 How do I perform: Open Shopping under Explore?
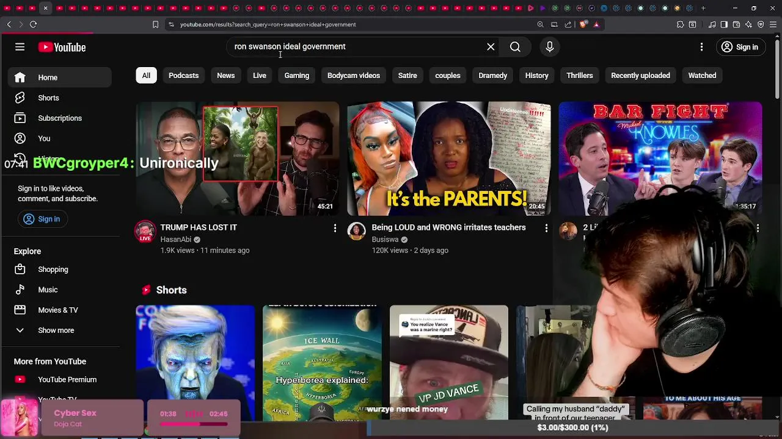coord(60,269)
